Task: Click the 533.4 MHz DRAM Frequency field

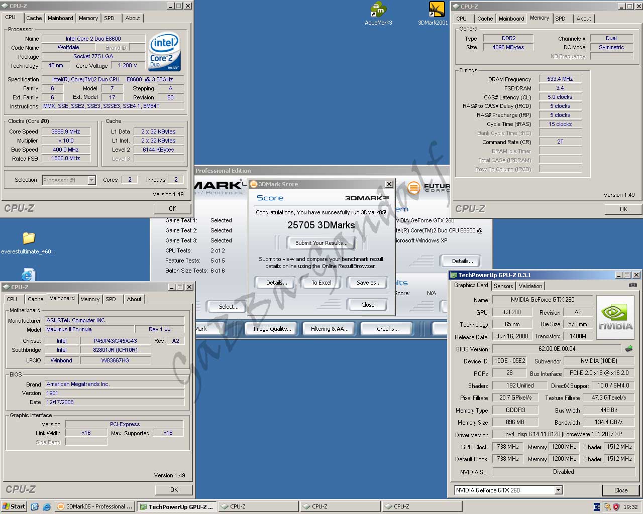Action: point(560,79)
